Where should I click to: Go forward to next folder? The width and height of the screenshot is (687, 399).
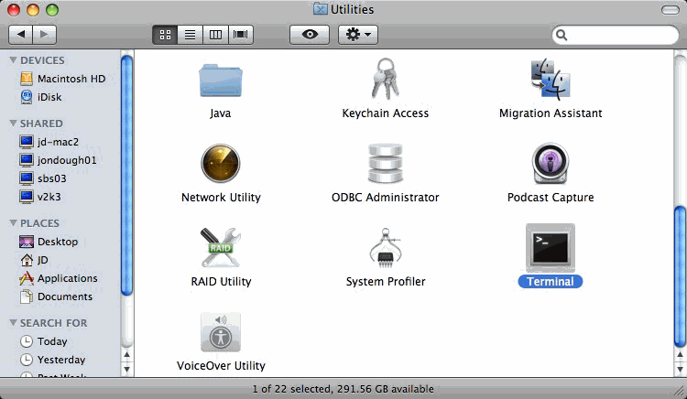click(x=44, y=34)
